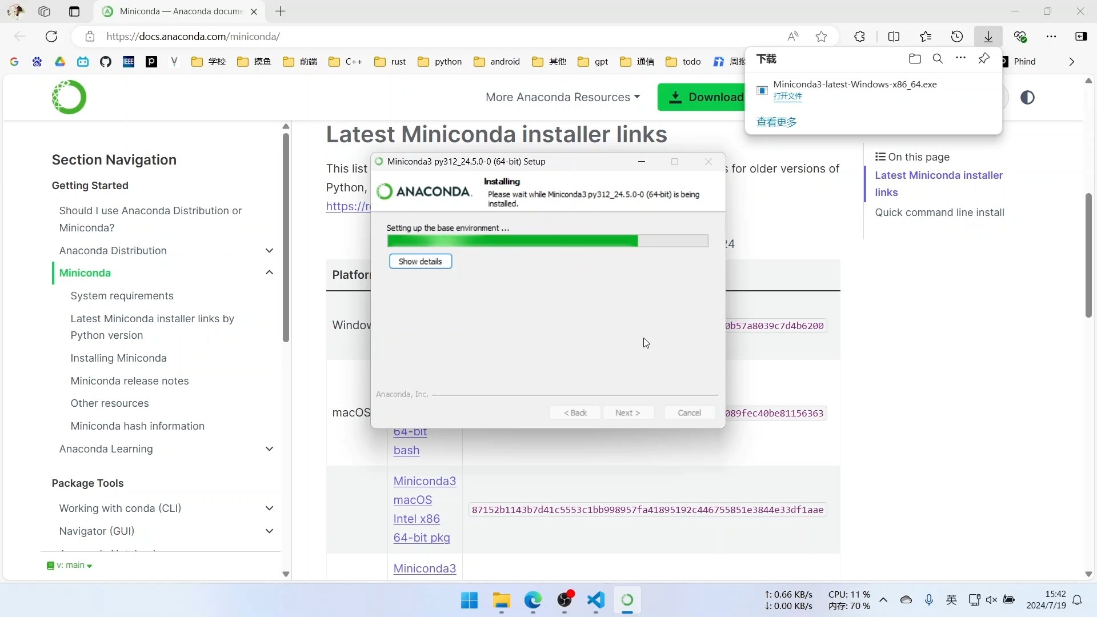
Task: Click the split screen icon
Action: pyautogui.click(x=894, y=37)
